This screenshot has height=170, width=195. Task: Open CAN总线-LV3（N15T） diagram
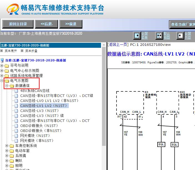coord(40,111)
